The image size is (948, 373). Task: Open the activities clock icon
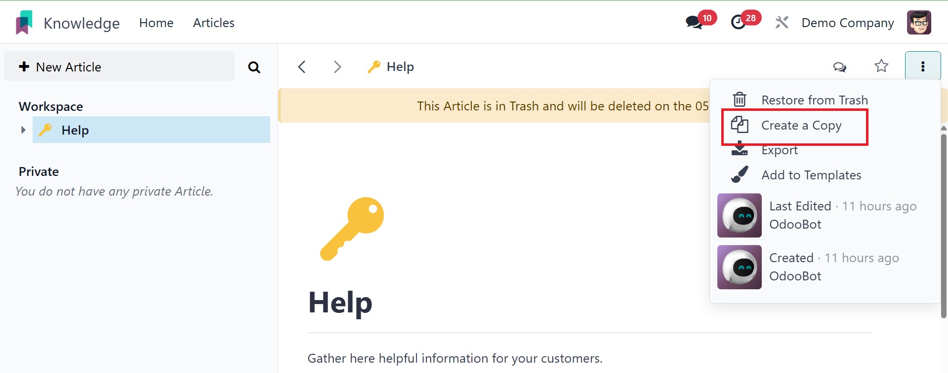click(x=738, y=22)
